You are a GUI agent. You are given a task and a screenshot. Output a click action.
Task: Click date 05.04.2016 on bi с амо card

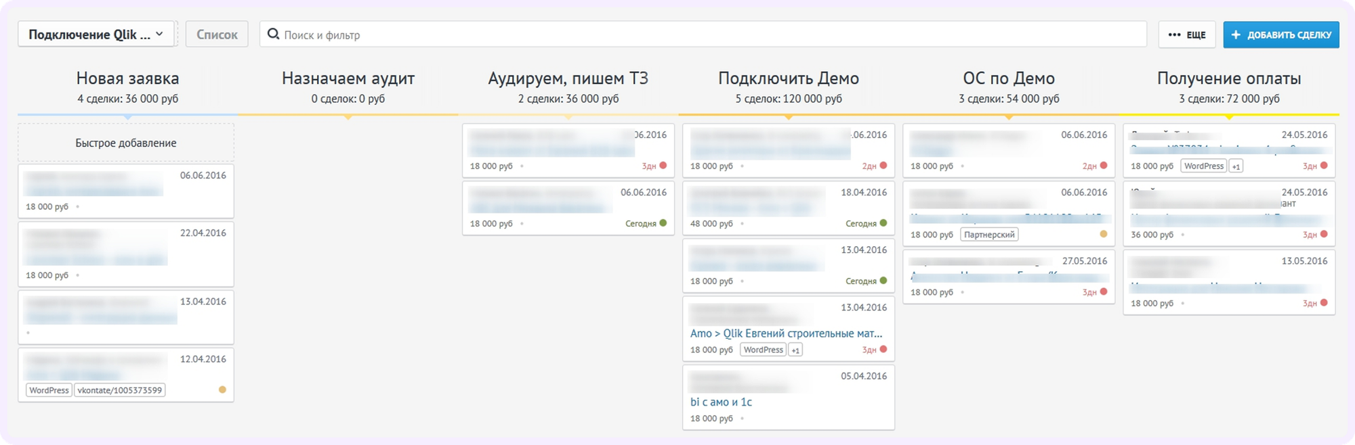click(864, 376)
